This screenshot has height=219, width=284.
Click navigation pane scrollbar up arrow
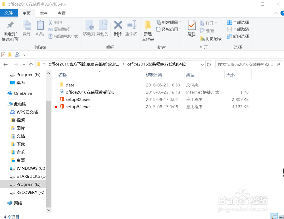49,73
